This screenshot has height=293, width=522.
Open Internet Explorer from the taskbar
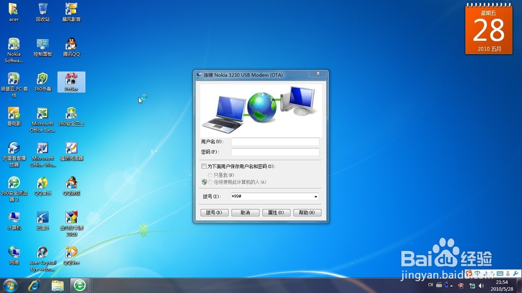tap(34, 285)
